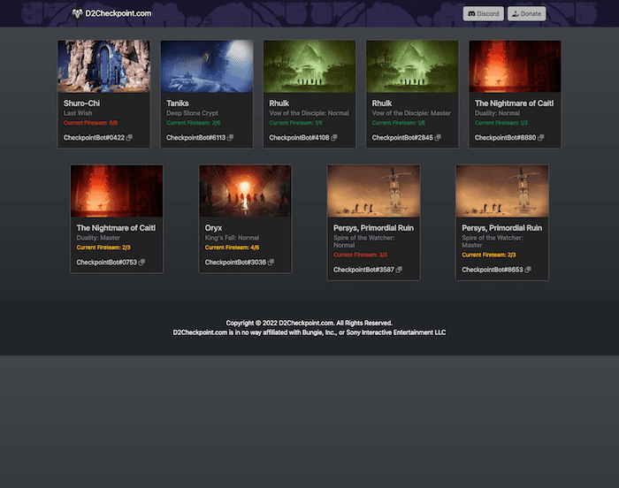Click the text CheckpointBot#3587
The width and height of the screenshot is (619, 488).
364,270
